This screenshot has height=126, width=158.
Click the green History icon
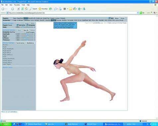[50, 9]
